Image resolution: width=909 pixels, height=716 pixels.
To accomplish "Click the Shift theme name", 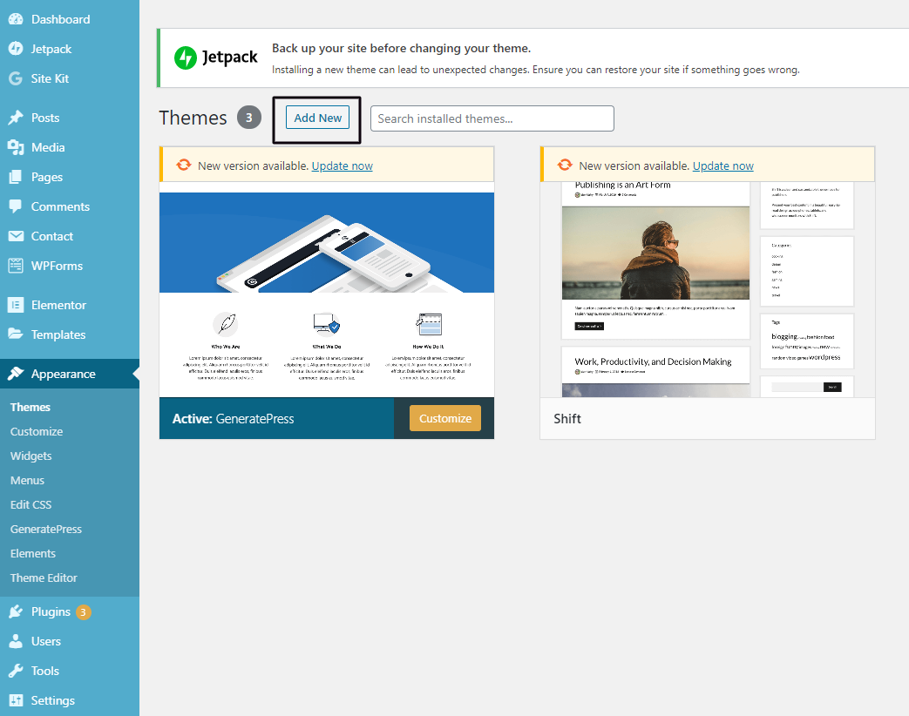I will pos(567,419).
